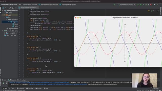Open the Structure tool window side tab
The height and width of the screenshot is (91, 162).
click(x=1, y=73)
